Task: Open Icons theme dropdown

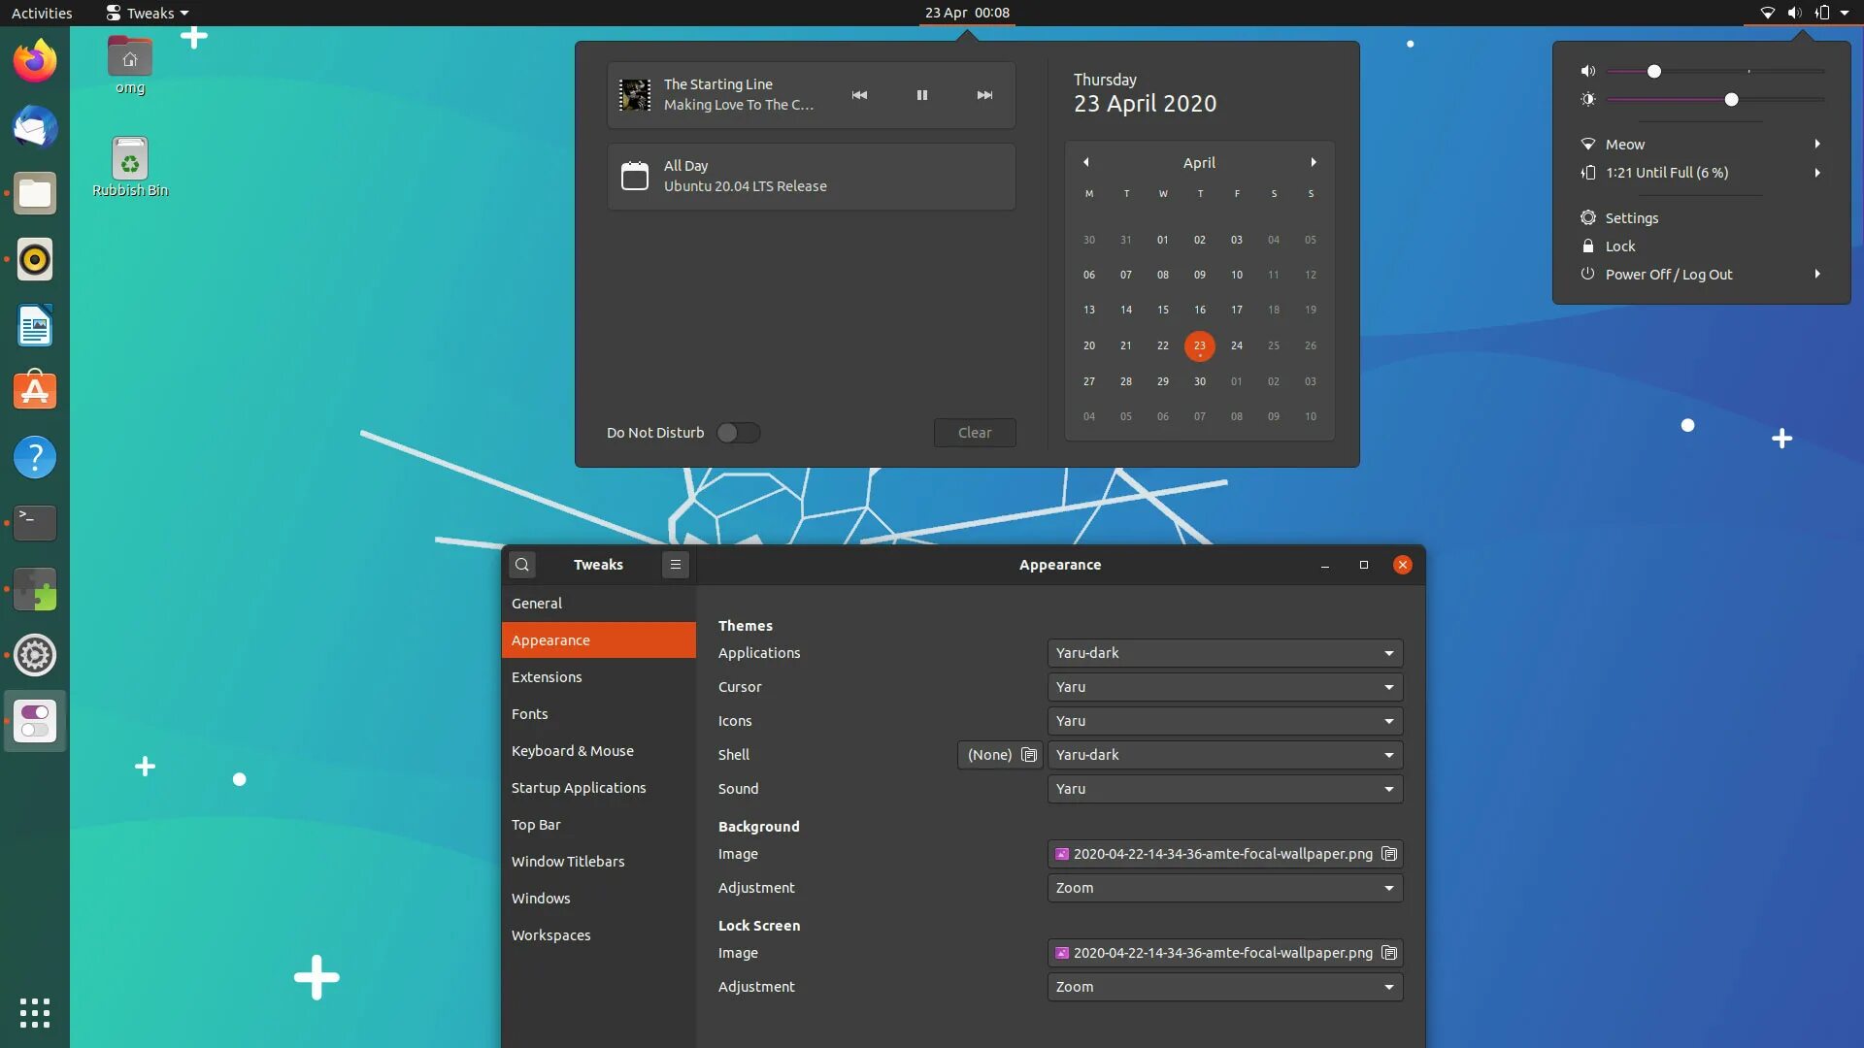Action: (1225, 721)
